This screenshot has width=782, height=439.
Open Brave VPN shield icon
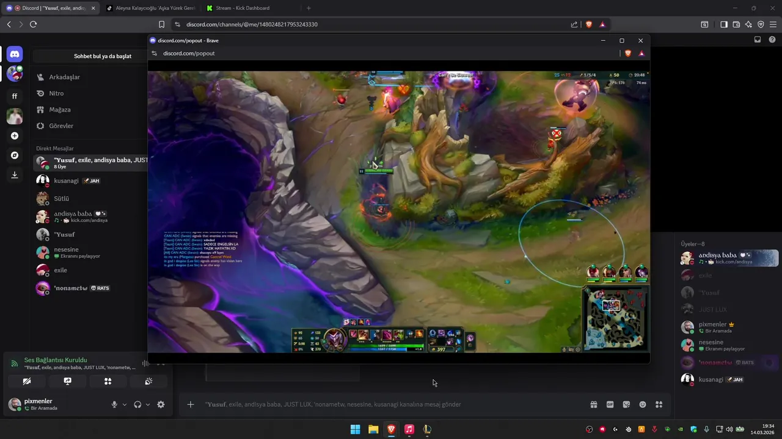coord(761,24)
